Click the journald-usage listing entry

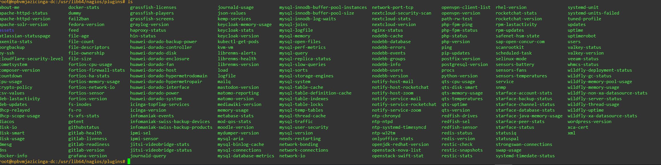pyautogui.click(x=236, y=7)
